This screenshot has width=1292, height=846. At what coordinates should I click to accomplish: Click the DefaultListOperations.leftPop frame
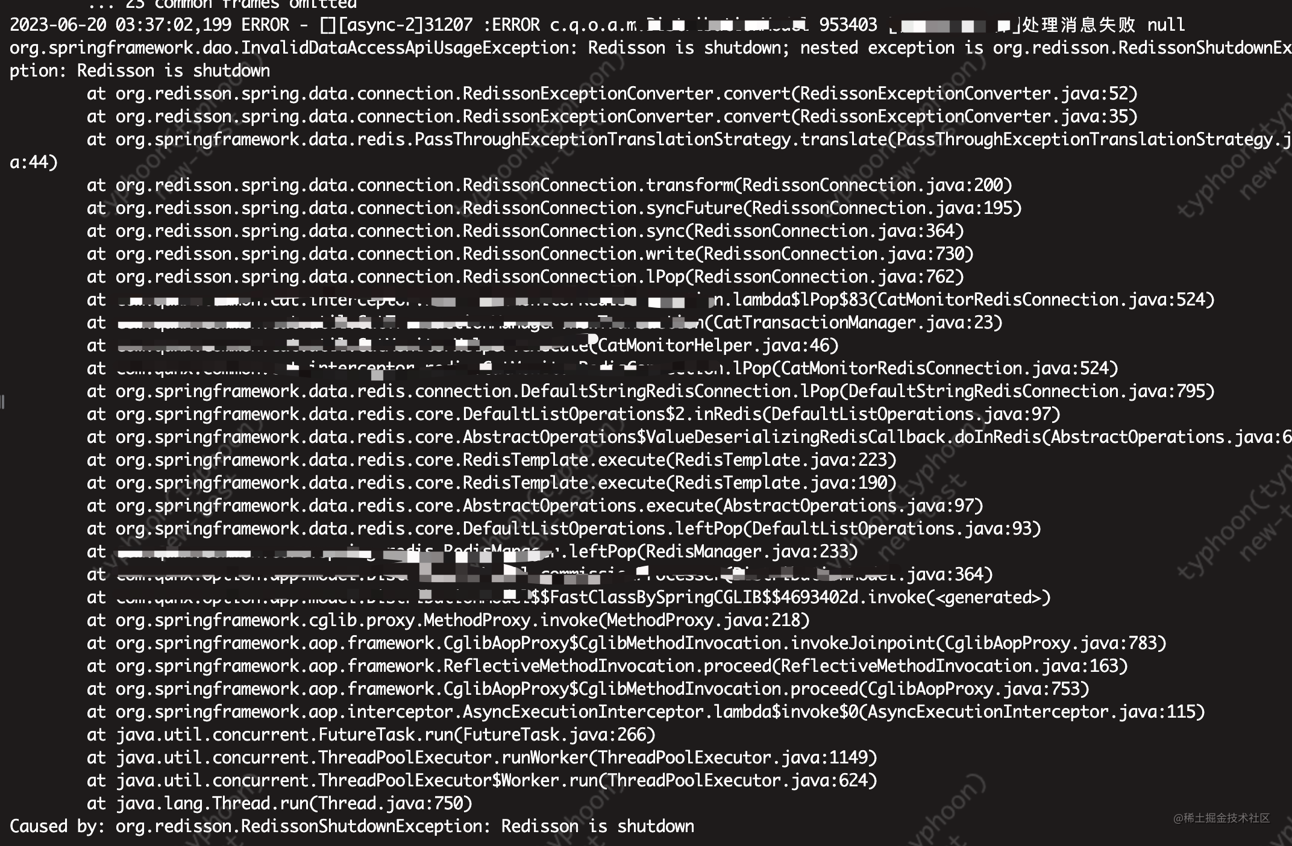pyautogui.click(x=564, y=528)
